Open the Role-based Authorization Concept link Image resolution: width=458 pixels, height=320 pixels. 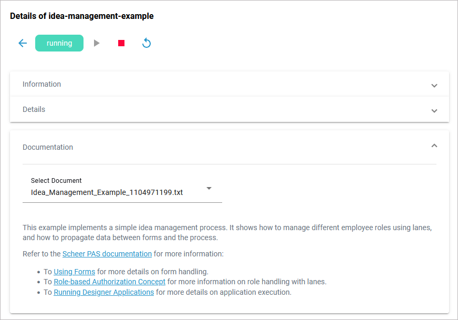pos(109,282)
